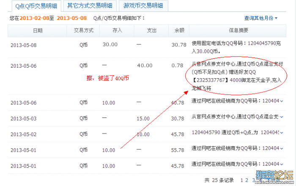
Task: Click the 0.78 balance value
Action: pyautogui.click(x=177, y=66)
